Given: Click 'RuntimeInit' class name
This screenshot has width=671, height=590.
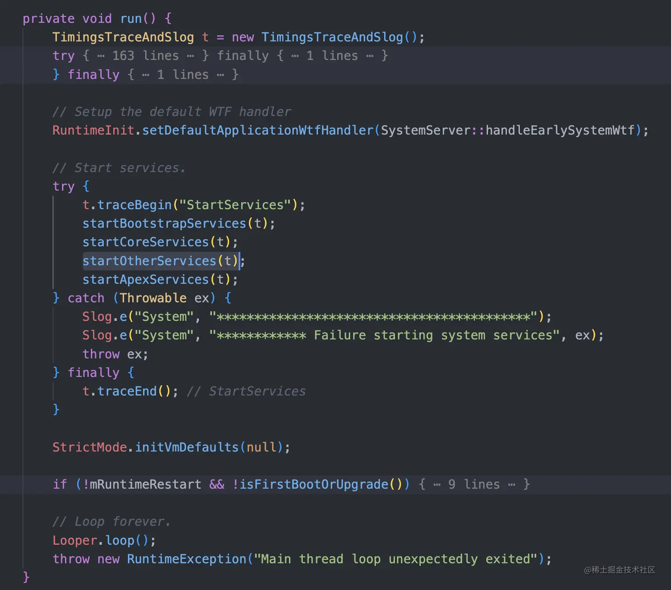Looking at the screenshot, I should (93, 130).
